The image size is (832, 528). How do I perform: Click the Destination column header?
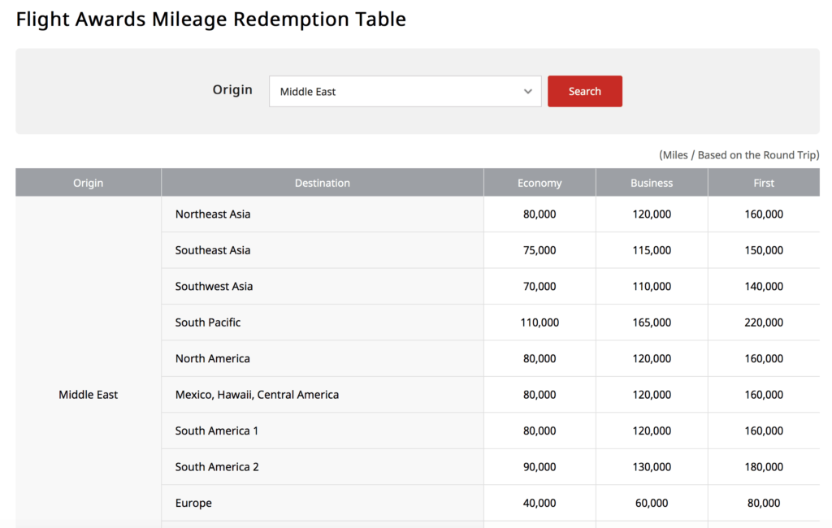[x=322, y=183]
